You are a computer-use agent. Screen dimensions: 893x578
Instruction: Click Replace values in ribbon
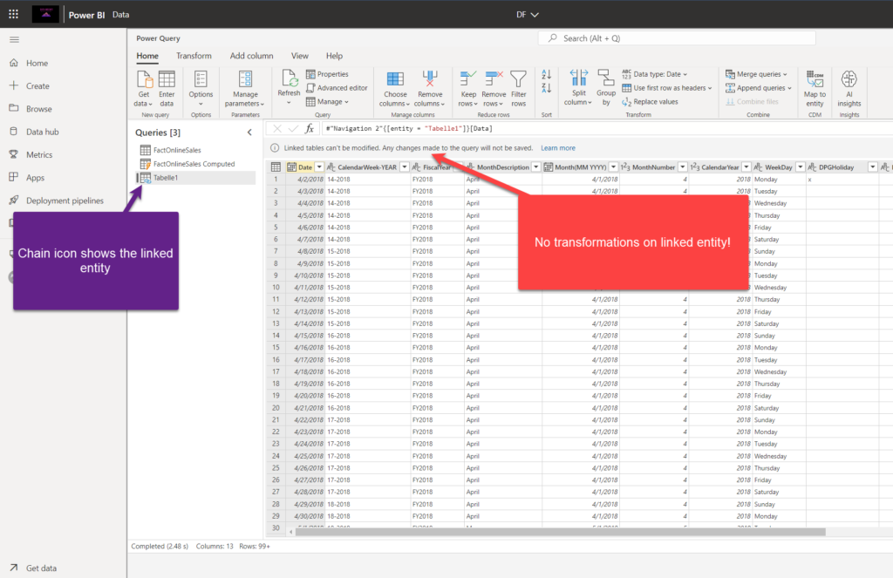pyautogui.click(x=650, y=102)
